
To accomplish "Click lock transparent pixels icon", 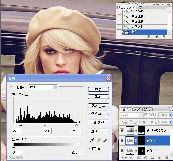I will [x=131, y=122].
